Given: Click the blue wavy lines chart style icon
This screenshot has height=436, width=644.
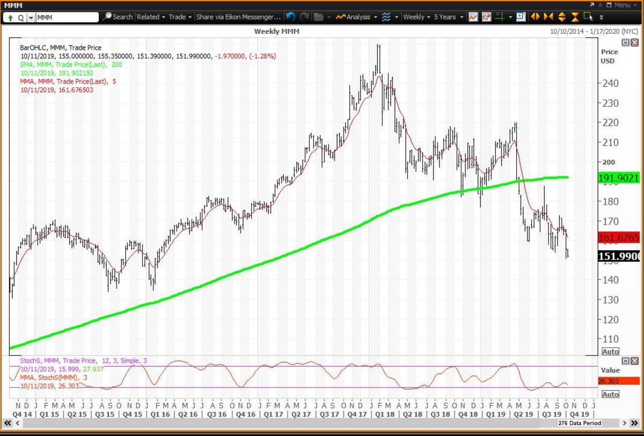Looking at the screenshot, I should pos(386,17).
